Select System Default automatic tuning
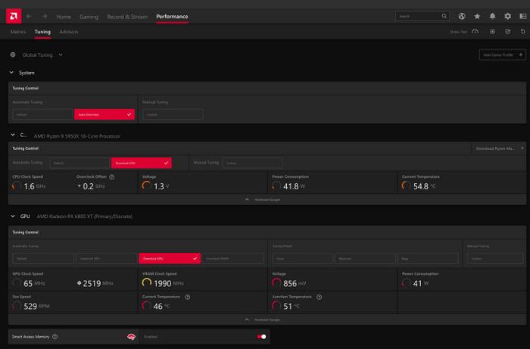This screenshot has width=530, height=349. 42,114
